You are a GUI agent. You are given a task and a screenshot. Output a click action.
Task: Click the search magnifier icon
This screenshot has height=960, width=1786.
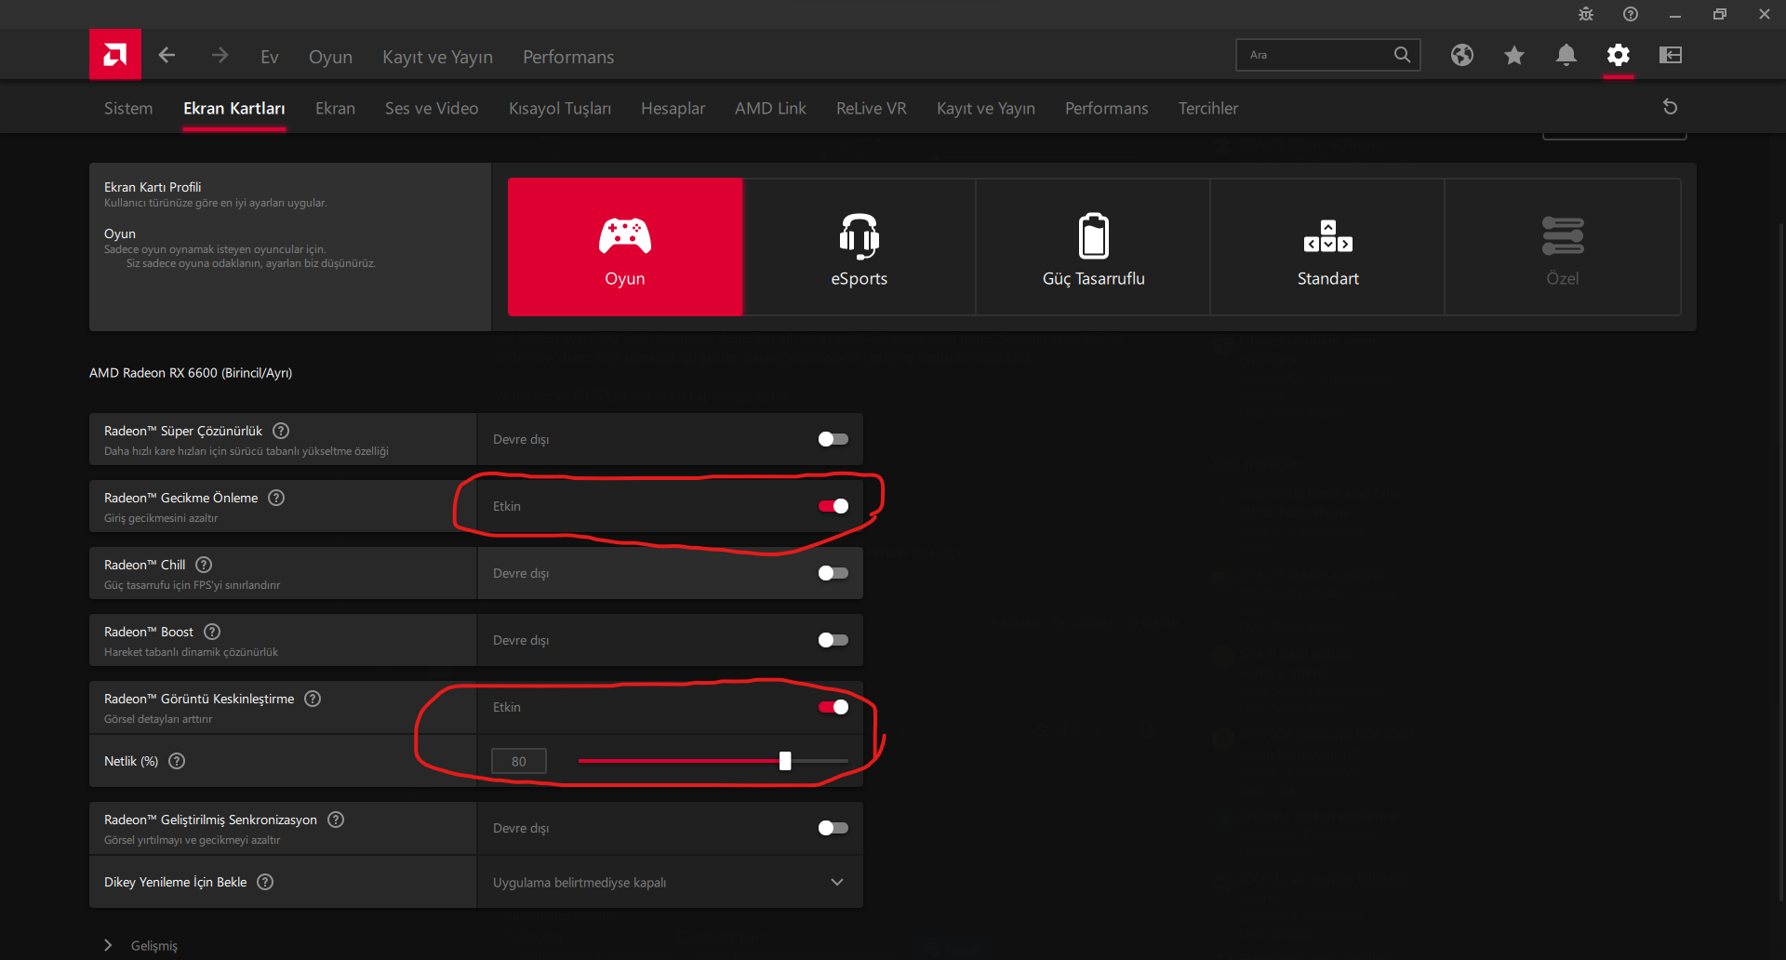pyautogui.click(x=1402, y=55)
